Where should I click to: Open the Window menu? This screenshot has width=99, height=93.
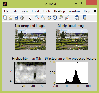(74, 11)
